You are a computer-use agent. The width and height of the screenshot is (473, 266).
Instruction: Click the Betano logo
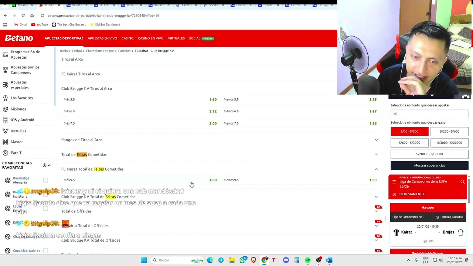click(19, 38)
